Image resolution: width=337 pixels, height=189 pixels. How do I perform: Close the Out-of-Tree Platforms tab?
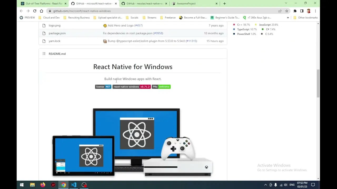pyautogui.click(x=66, y=4)
